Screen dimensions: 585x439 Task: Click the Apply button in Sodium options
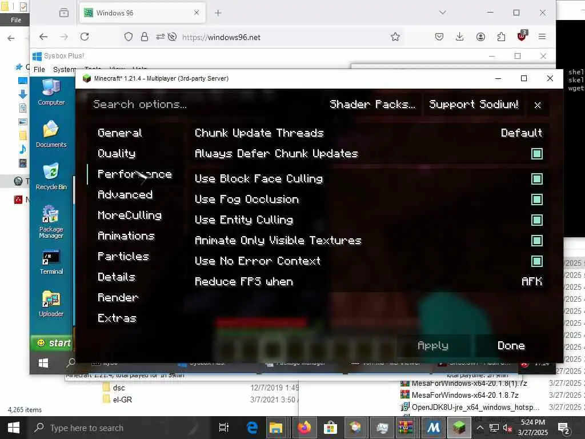tap(433, 346)
